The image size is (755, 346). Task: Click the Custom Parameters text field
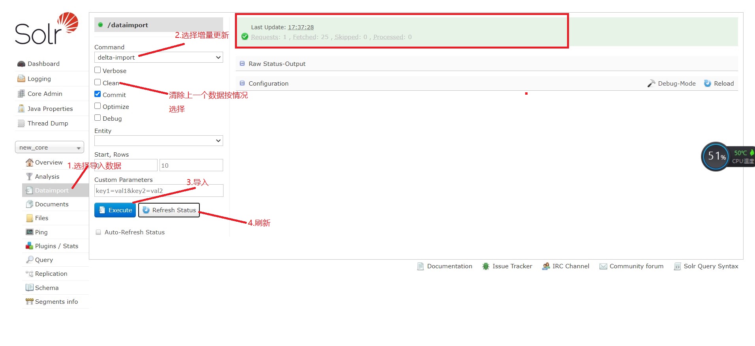coord(159,191)
